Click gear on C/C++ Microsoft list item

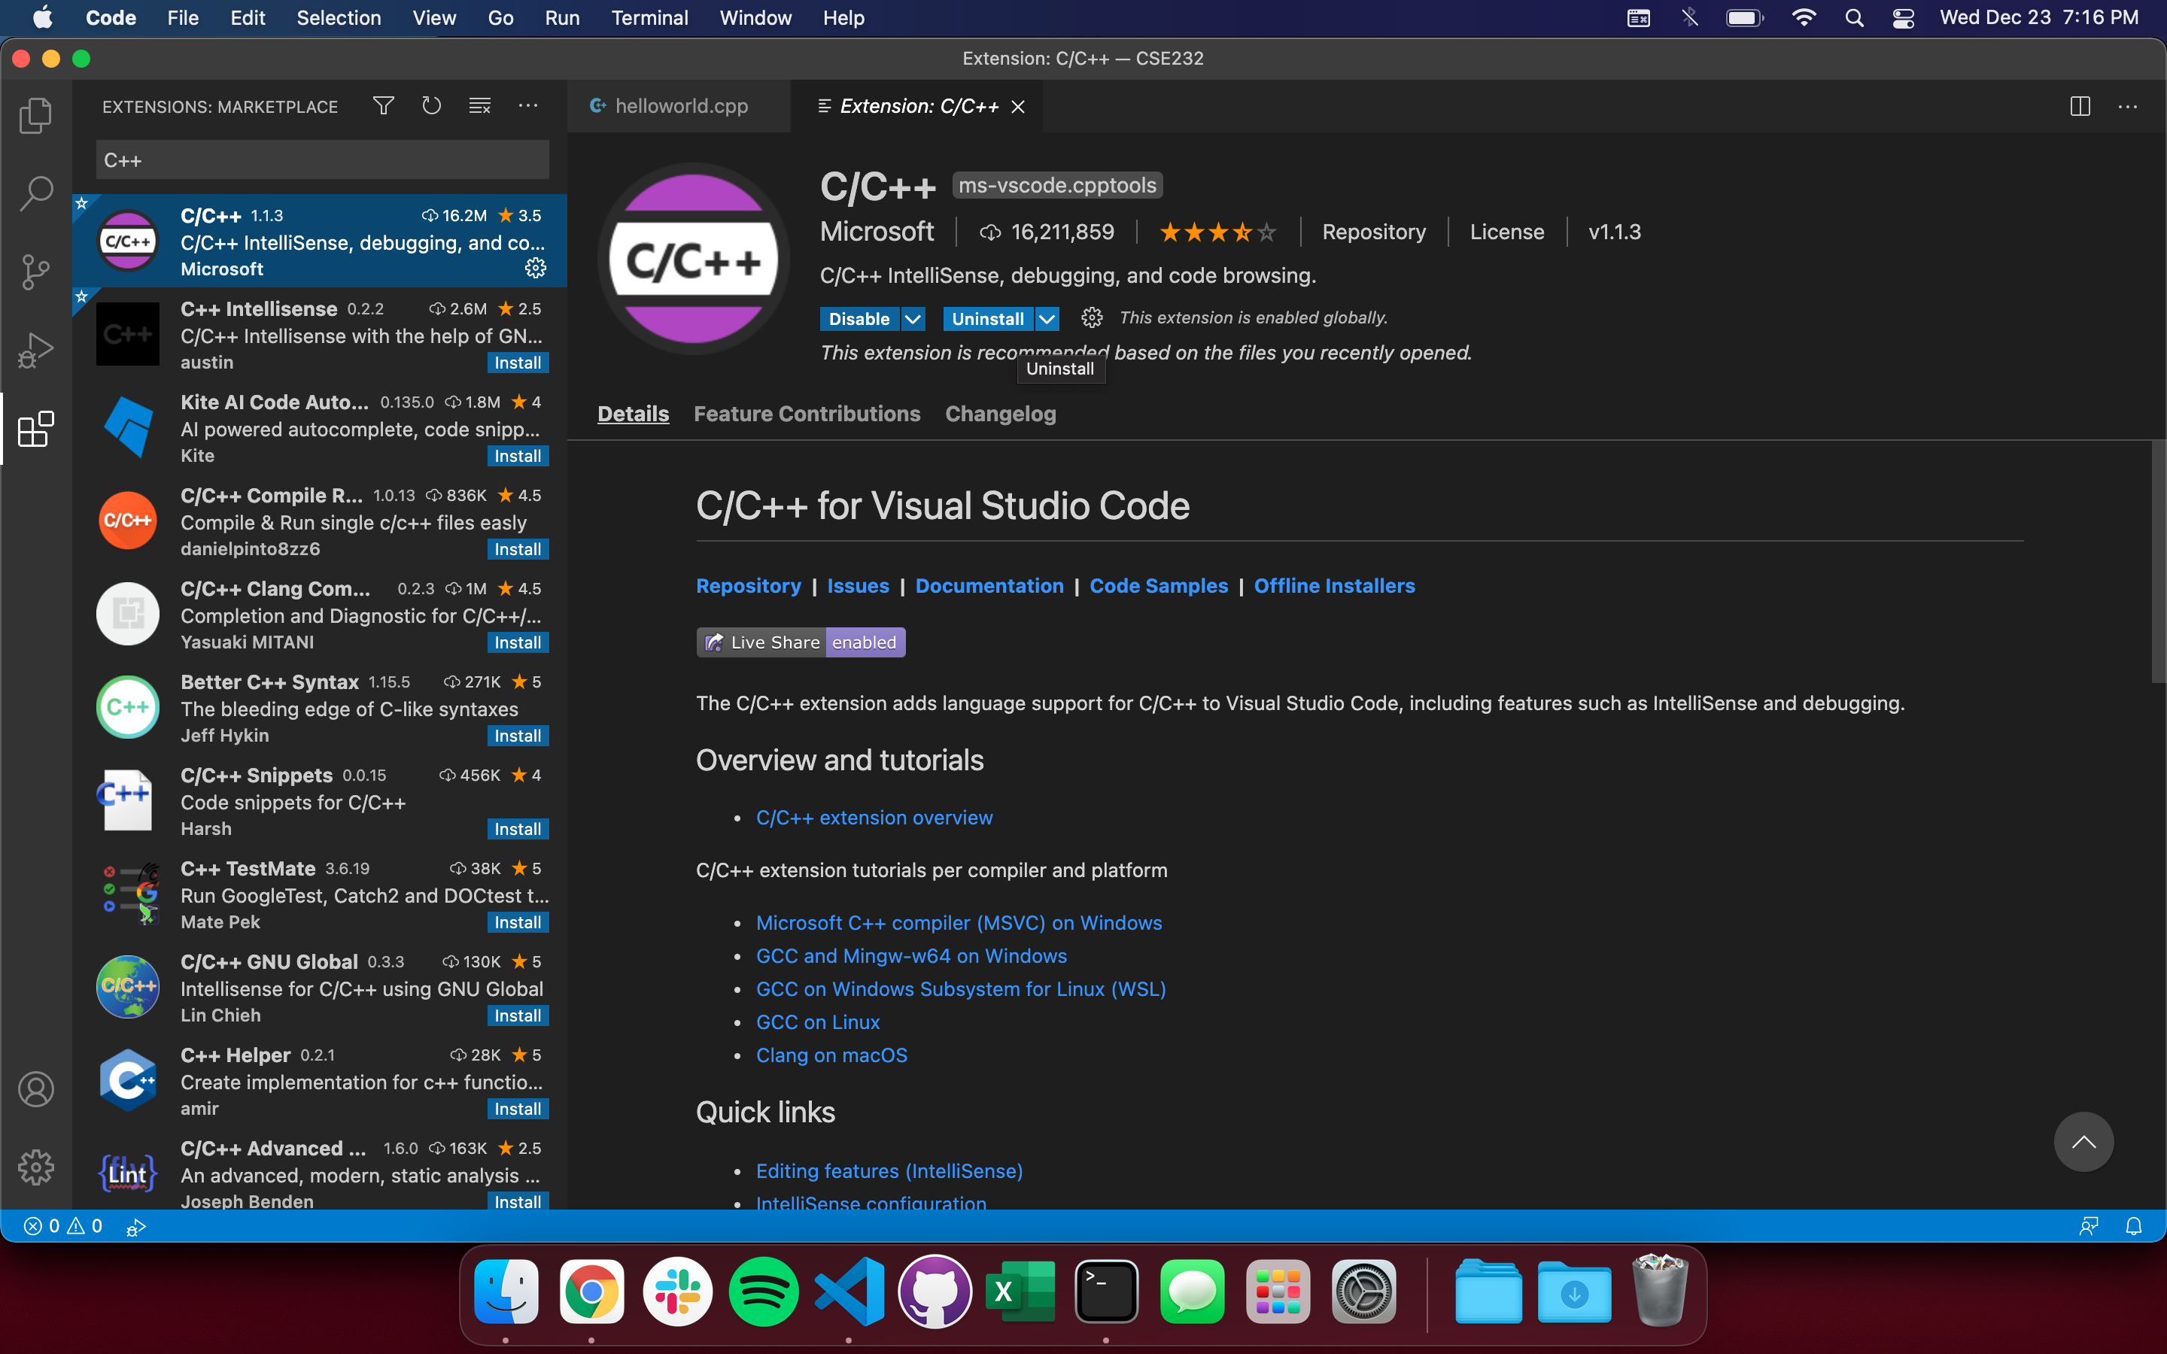coord(536,268)
